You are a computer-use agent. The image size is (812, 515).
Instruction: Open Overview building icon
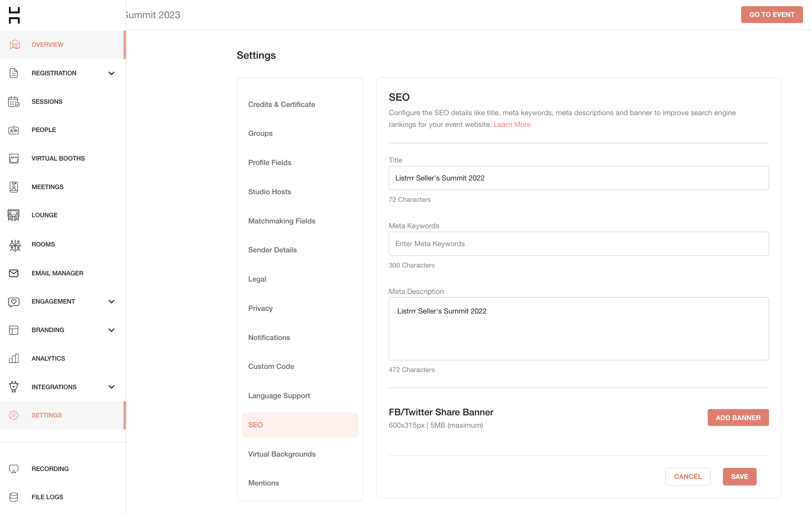tap(14, 45)
